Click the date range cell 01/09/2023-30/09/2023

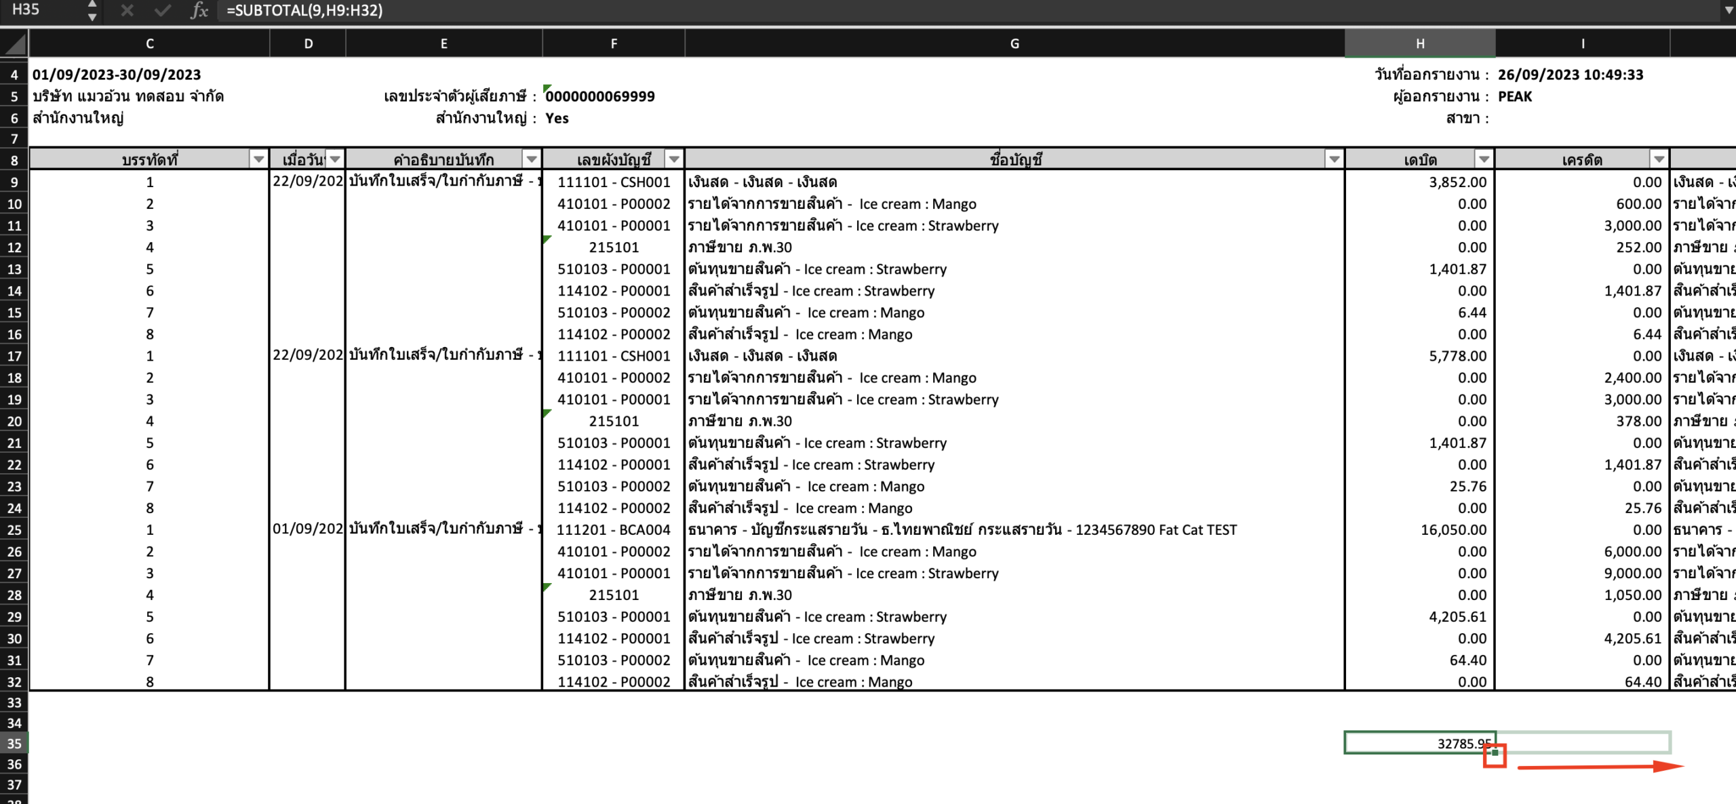(117, 75)
